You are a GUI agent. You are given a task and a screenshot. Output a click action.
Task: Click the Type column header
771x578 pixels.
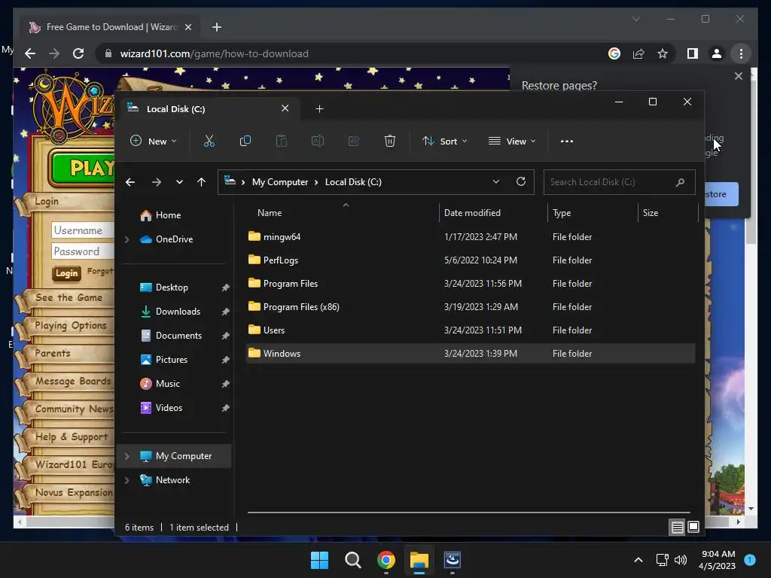pyautogui.click(x=562, y=213)
